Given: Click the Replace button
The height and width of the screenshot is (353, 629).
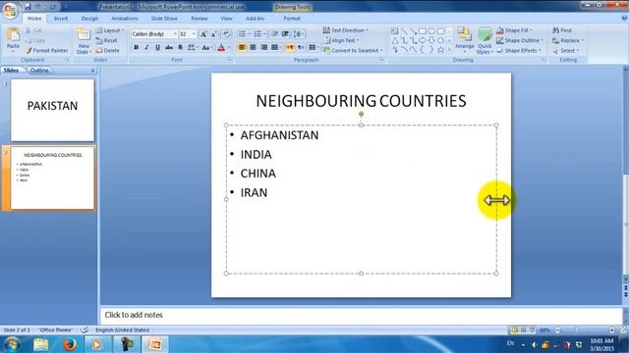Looking at the screenshot, I should 568,40.
